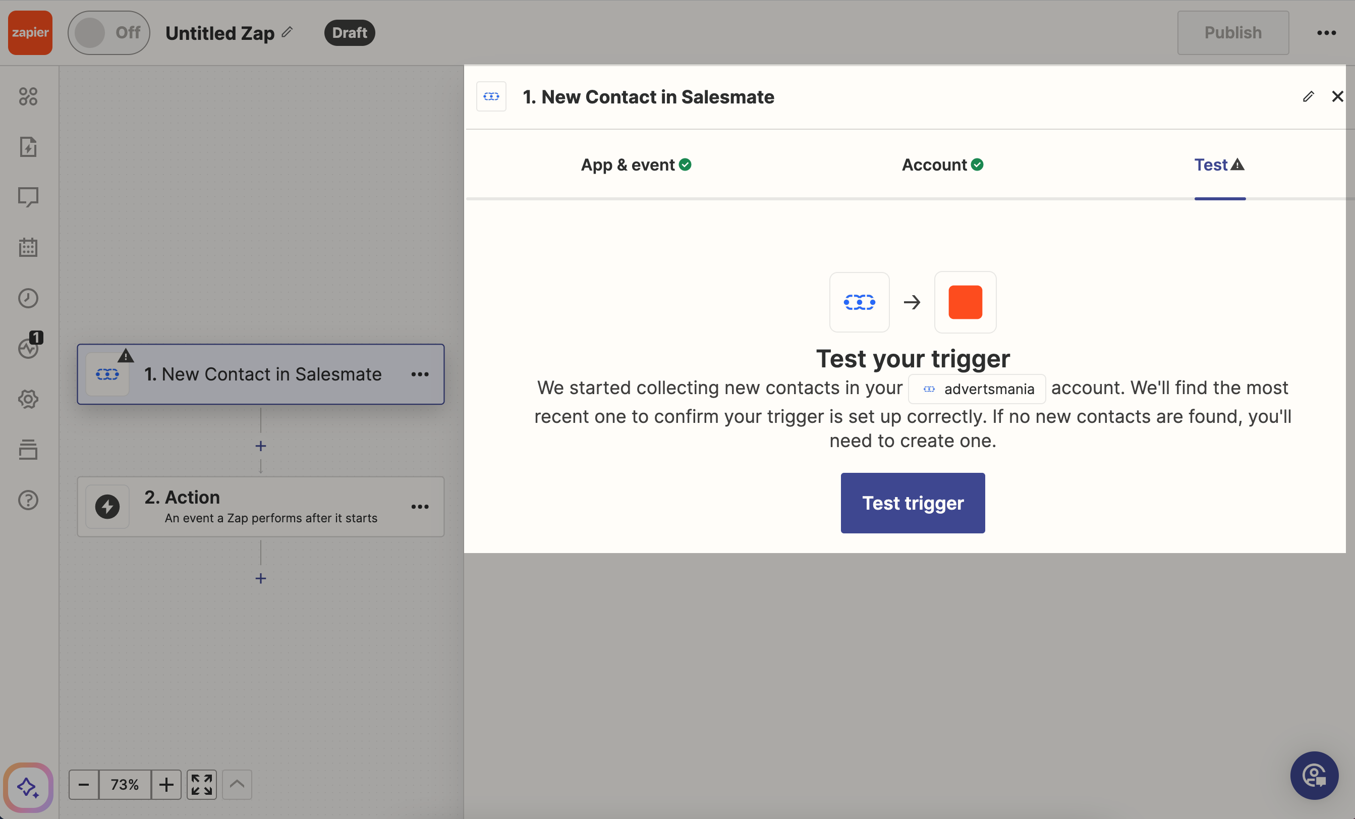1355x819 pixels.
Task: Zoom out the canvas with minus button
Action: coord(84,784)
